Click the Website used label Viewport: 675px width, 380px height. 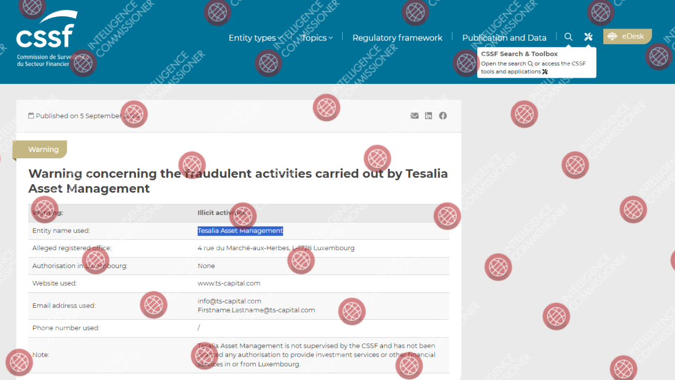54,283
